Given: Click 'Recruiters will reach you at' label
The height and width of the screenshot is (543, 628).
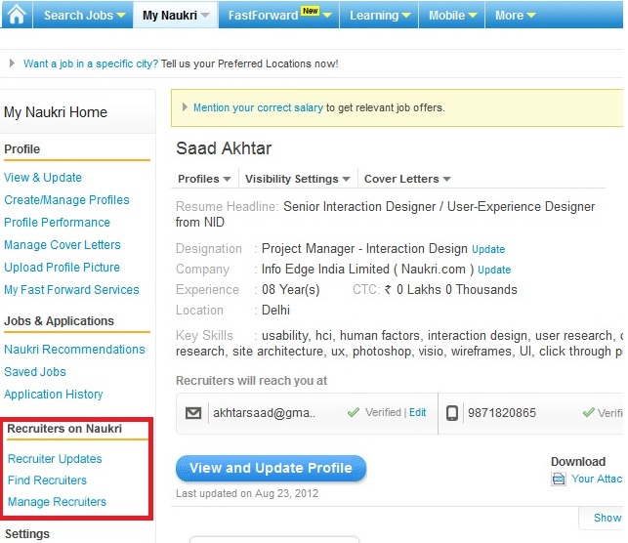Looking at the screenshot, I should coord(252,381).
